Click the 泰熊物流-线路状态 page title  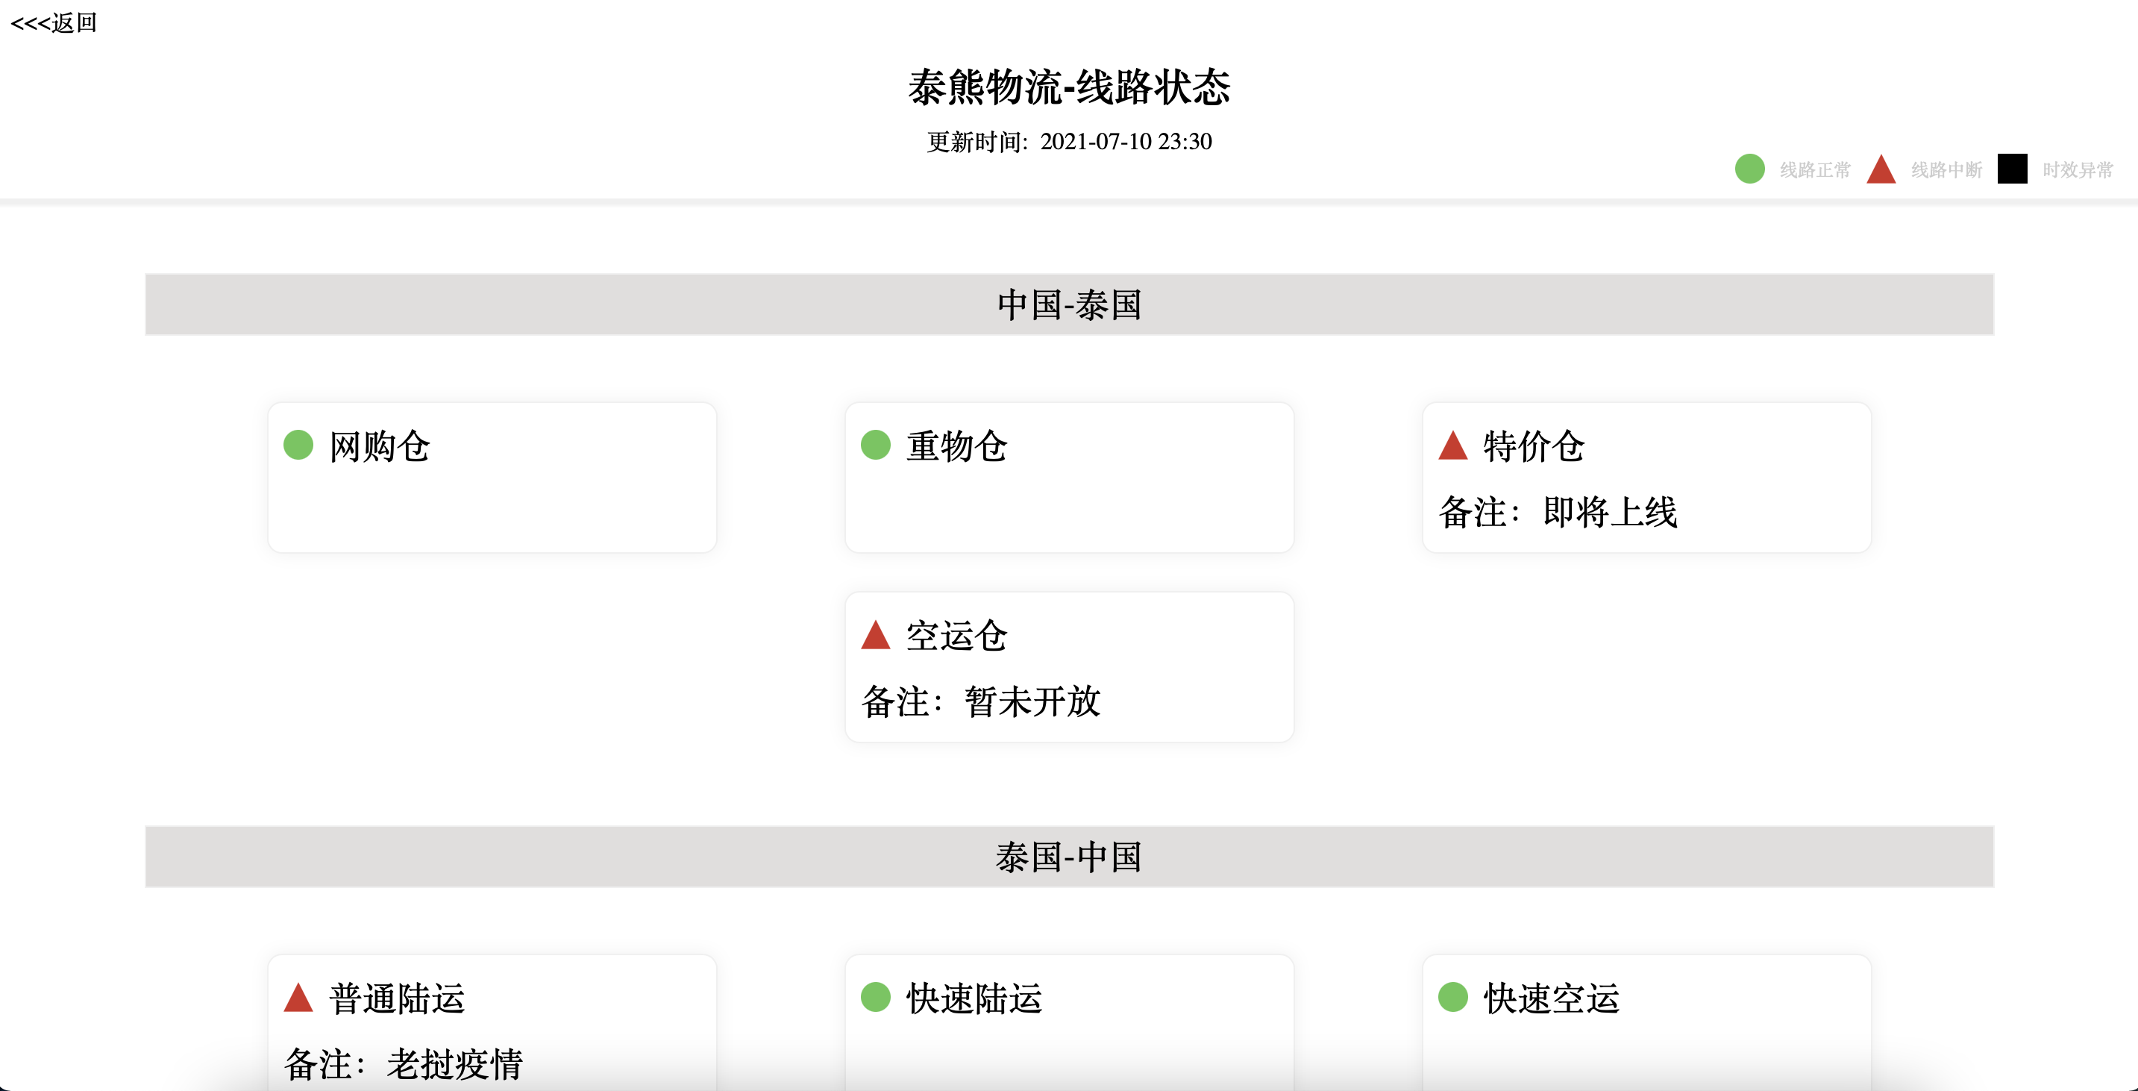point(1069,87)
